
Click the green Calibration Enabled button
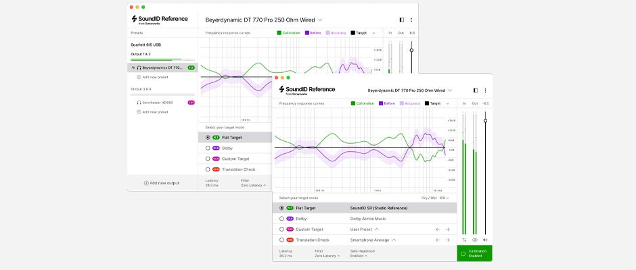click(x=474, y=254)
